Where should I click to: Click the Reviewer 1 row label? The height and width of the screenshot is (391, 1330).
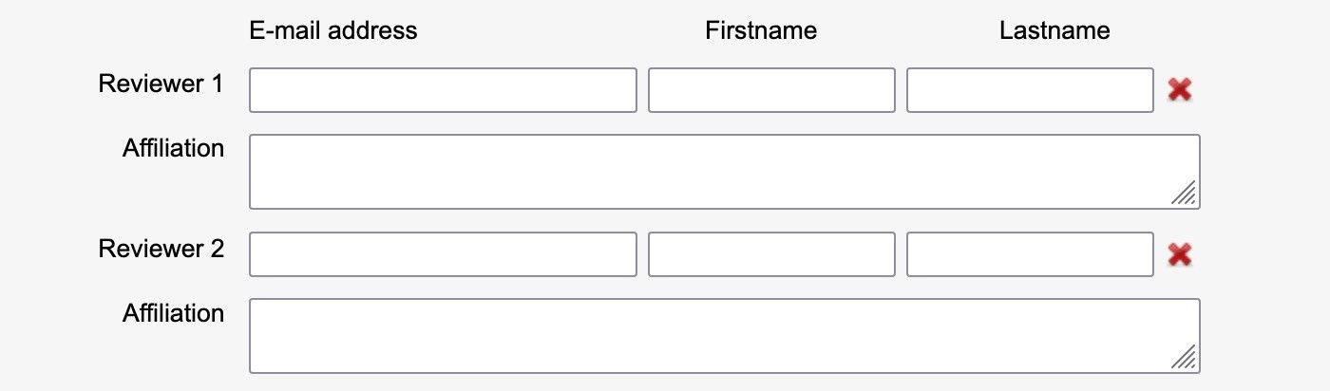click(x=161, y=84)
